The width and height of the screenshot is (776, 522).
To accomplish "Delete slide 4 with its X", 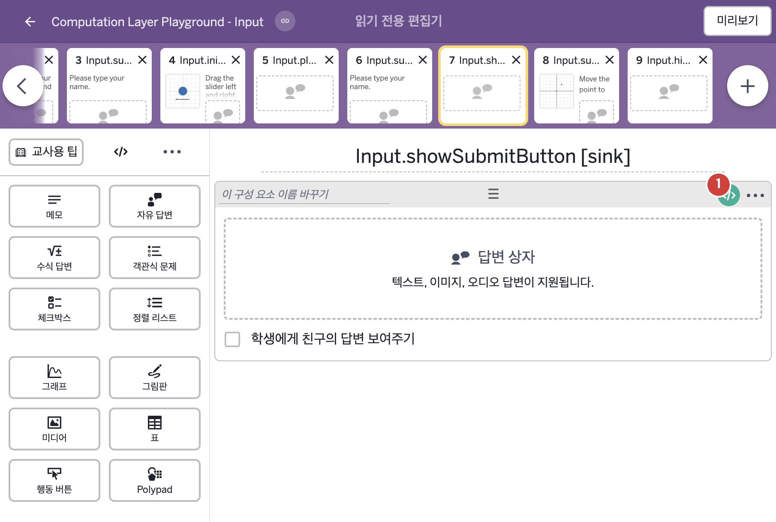I will 236,60.
